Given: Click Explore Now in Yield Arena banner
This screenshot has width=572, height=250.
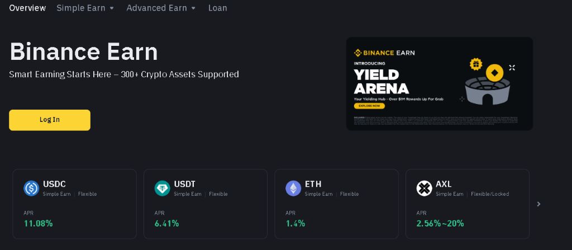Looking at the screenshot, I should pos(369,106).
